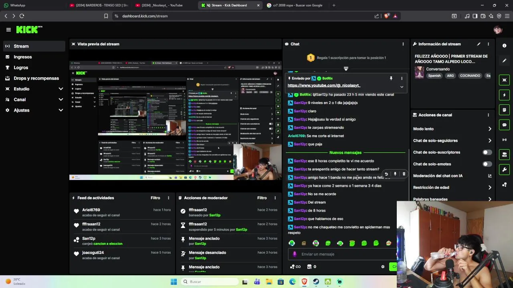Open Filtro in the Acciones de moderador panel
Screen dimensions: 513x288
point(262,198)
